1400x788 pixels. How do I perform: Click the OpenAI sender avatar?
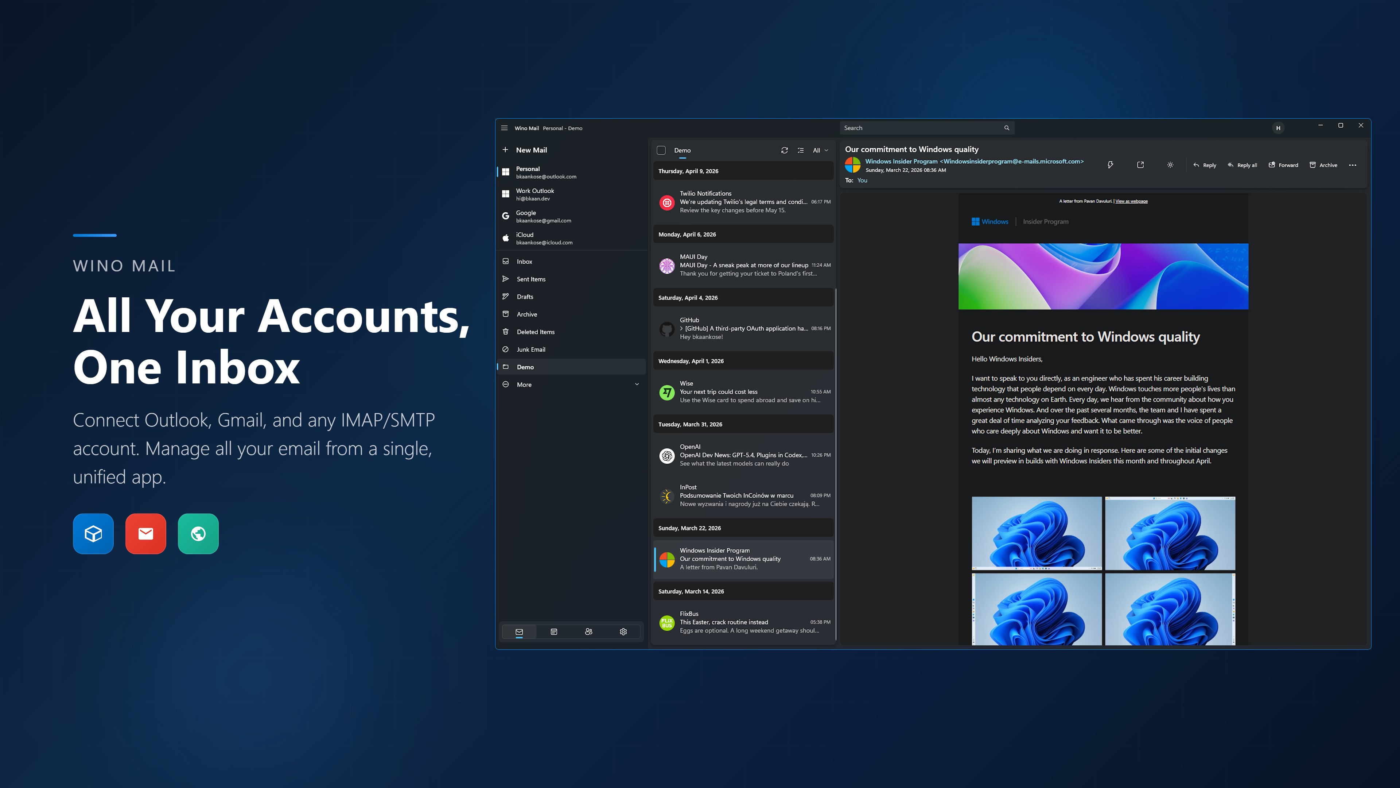(667, 456)
